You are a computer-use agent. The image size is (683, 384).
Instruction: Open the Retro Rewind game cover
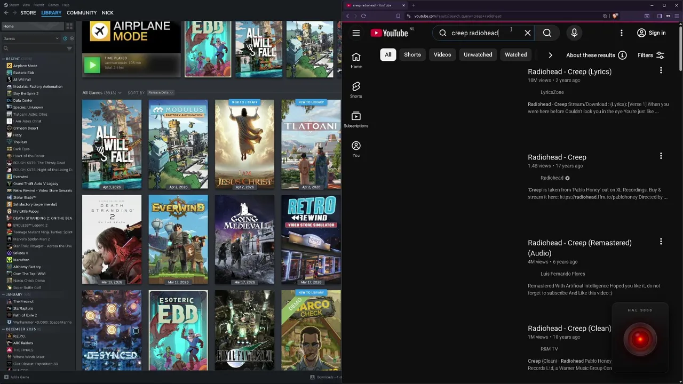coord(311,239)
